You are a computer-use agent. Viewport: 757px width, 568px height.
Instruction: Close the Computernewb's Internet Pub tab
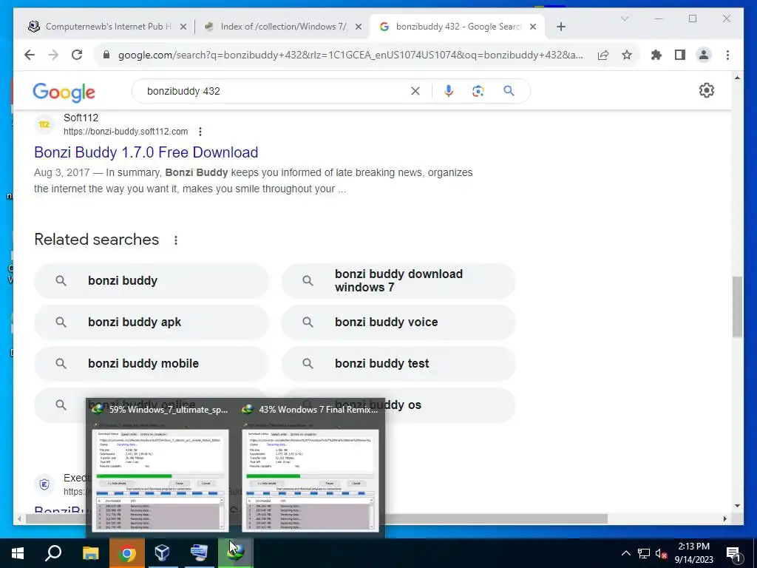[x=183, y=27]
